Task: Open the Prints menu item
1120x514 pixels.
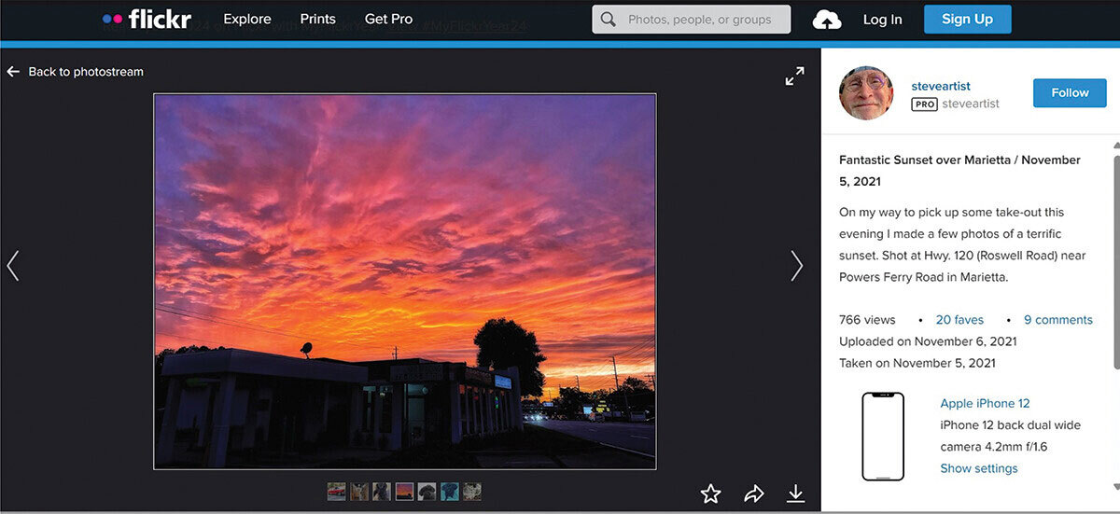Action: [x=318, y=19]
